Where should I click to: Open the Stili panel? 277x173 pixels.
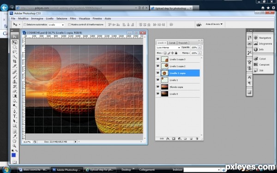pyautogui.click(x=259, y=71)
